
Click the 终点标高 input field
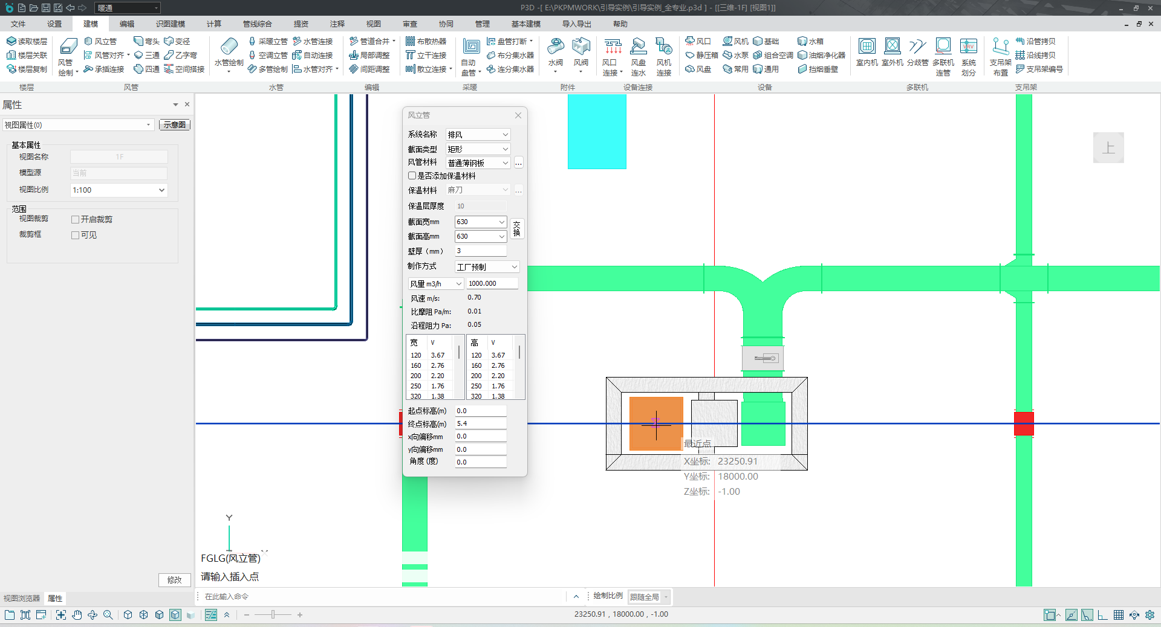pos(480,424)
